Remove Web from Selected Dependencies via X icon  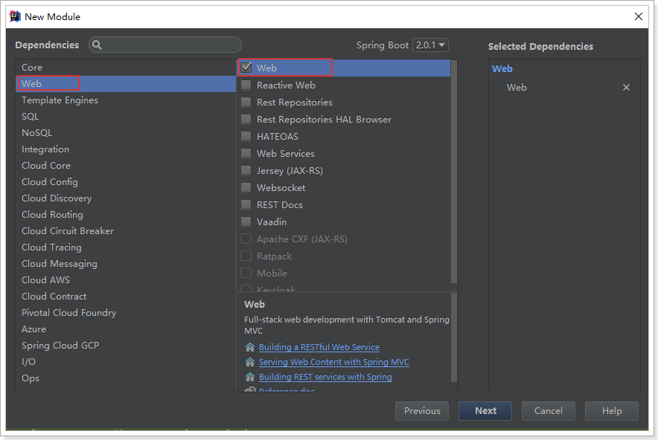click(625, 87)
